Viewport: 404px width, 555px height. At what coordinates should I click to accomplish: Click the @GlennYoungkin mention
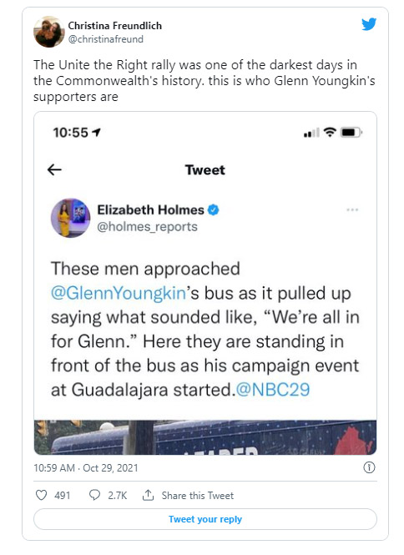(119, 293)
